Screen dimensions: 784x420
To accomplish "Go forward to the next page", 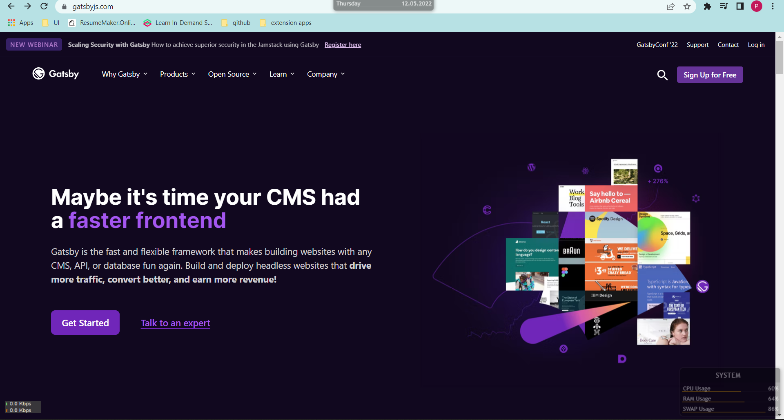I will [x=27, y=7].
